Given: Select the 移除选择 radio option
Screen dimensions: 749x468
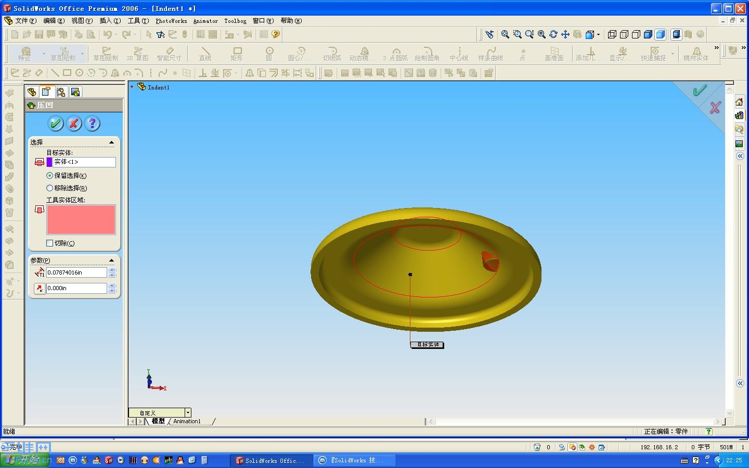Looking at the screenshot, I should [x=50, y=188].
